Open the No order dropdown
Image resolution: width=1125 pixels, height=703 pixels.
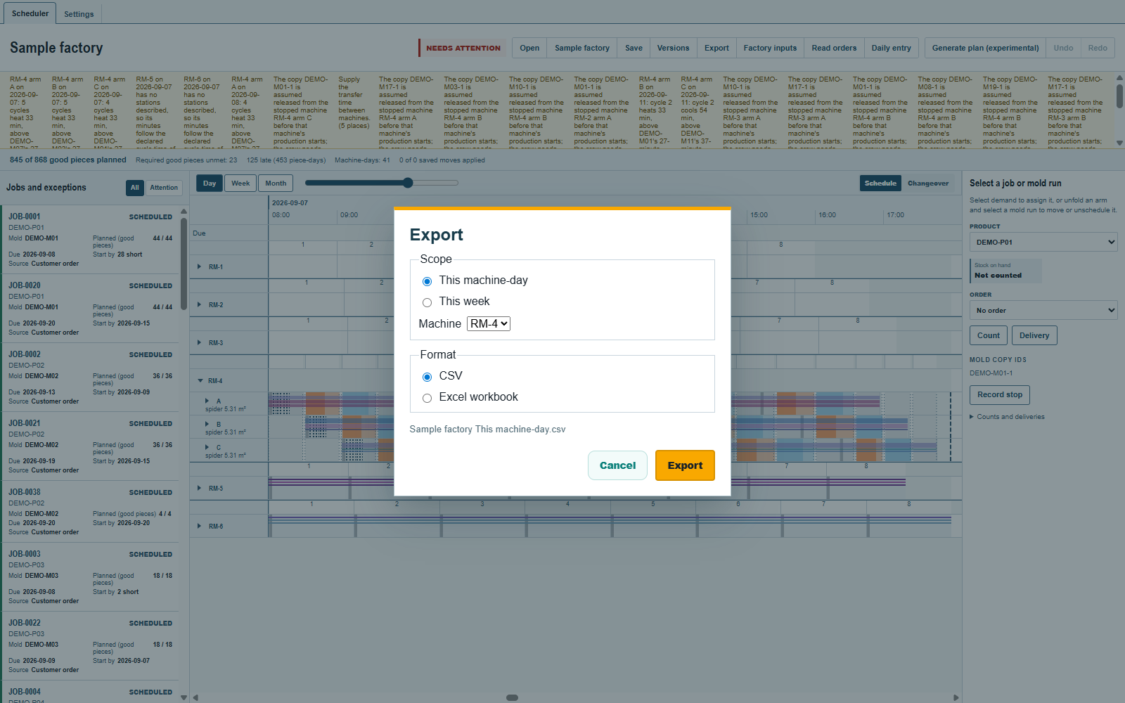(1043, 311)
